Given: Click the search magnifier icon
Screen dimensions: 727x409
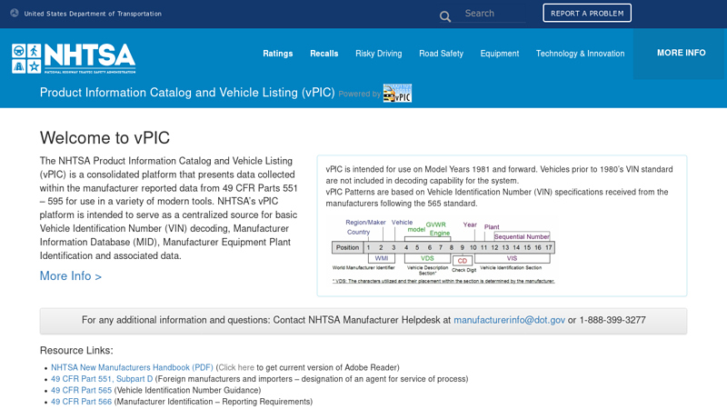Looking at the screenshot, I should (445, 16).
